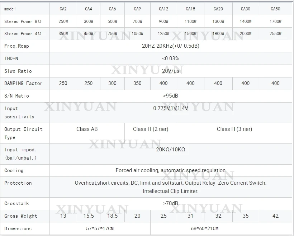Click the CA20 model header cell

(218, 9)
